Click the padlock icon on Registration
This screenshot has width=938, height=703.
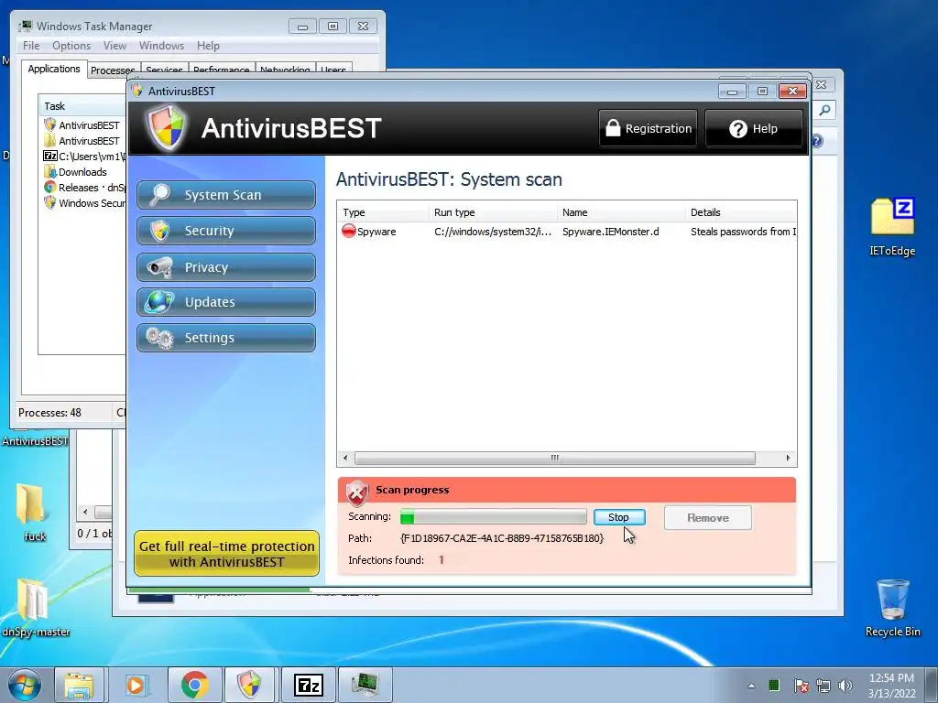click(x=613, y=127)
